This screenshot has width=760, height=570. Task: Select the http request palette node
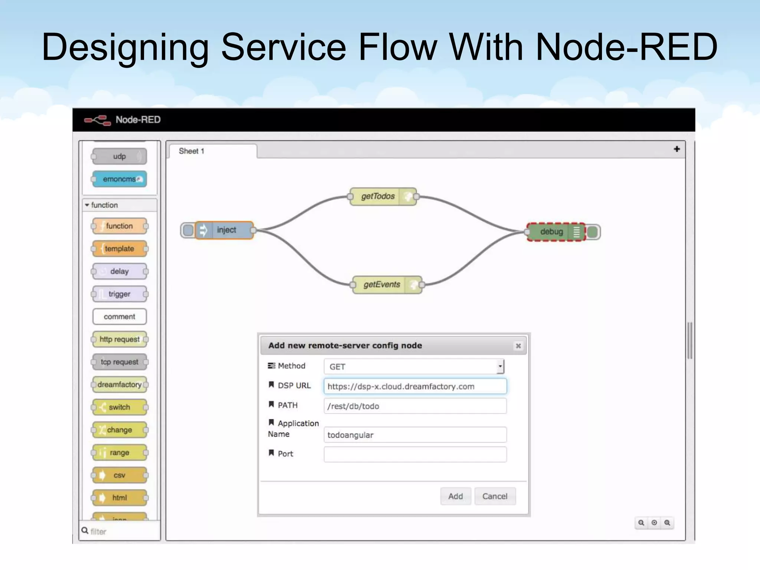(x=119, y=339)
